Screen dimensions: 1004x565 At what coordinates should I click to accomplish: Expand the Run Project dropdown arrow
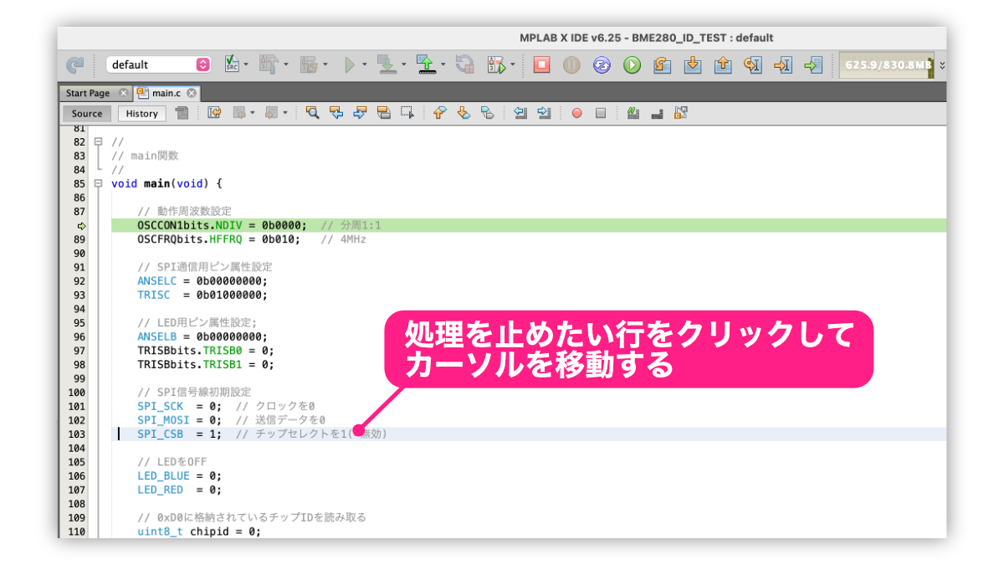click(x=364, y=64)
